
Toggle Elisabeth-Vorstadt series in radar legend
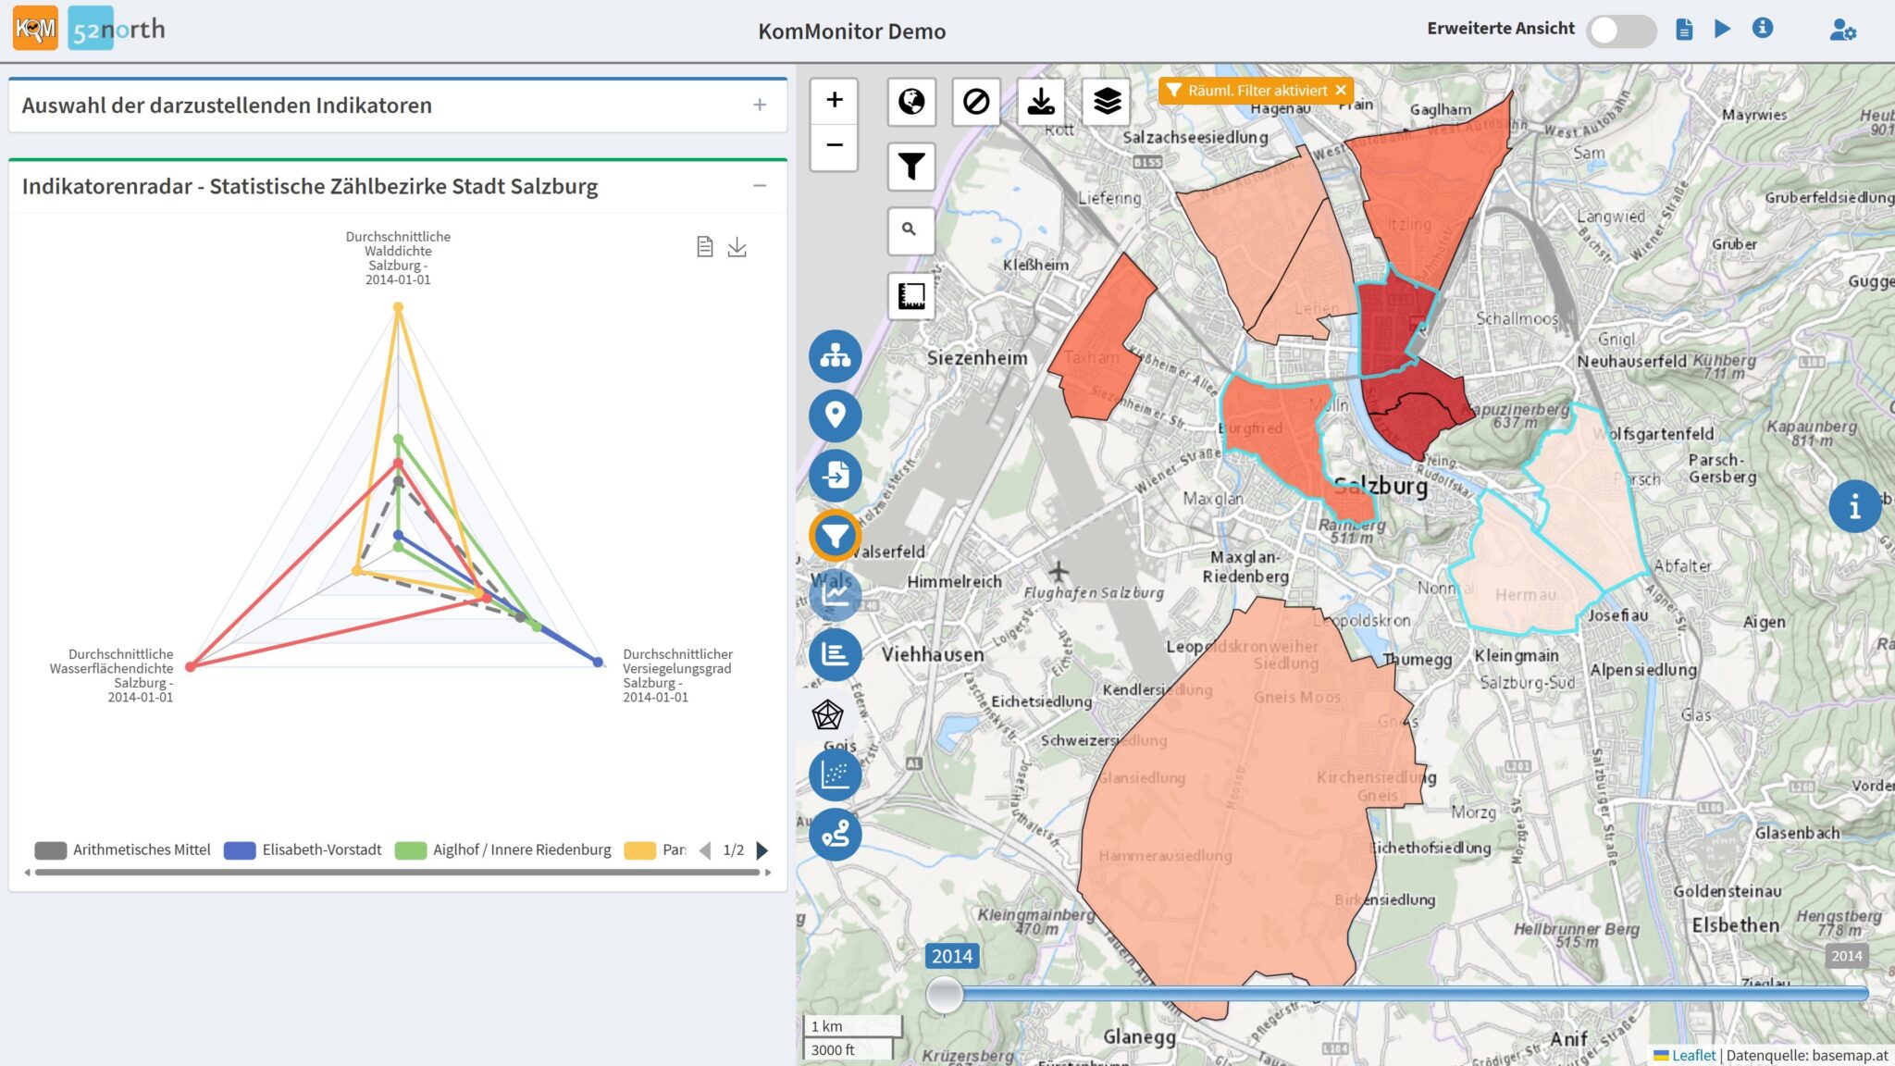(x=303, y=849)
